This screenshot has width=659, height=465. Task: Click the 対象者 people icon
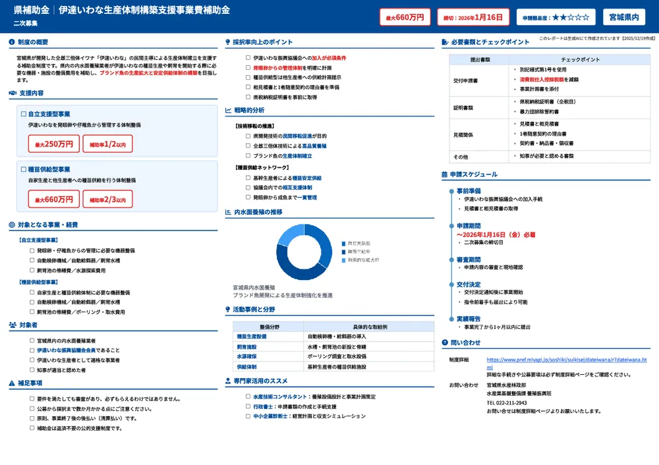(x=13, y=325)
